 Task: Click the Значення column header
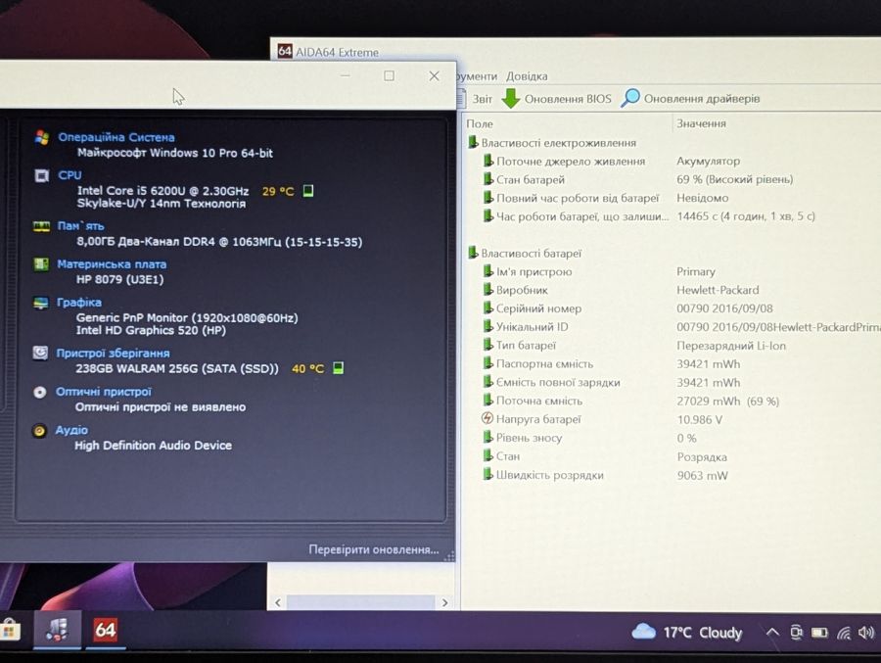click(701, 123)
